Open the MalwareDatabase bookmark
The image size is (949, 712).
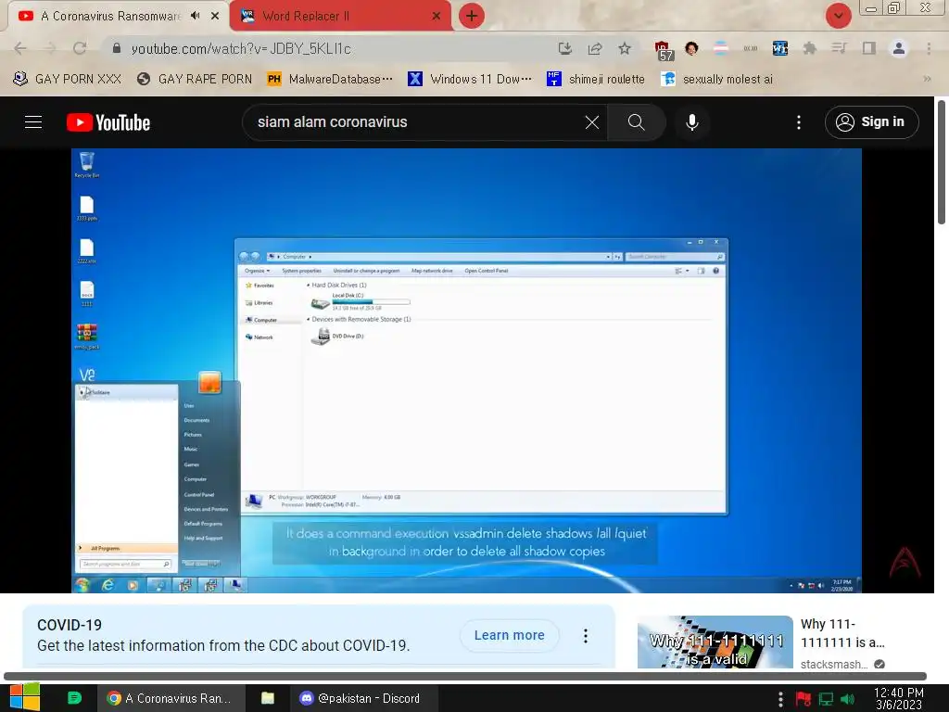[331, 80]
